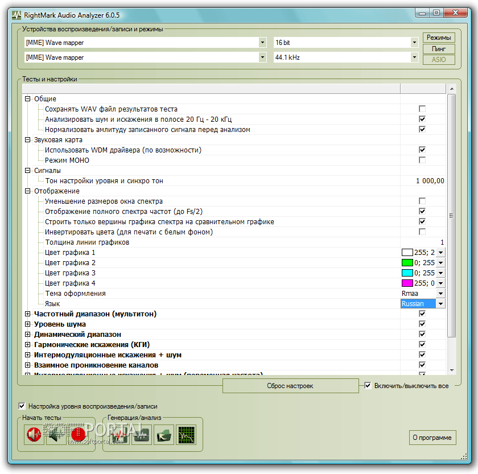Collapse the 'Сигналы' tree group
The height and width of the screenshot is (474, 478).
[27, 170]
